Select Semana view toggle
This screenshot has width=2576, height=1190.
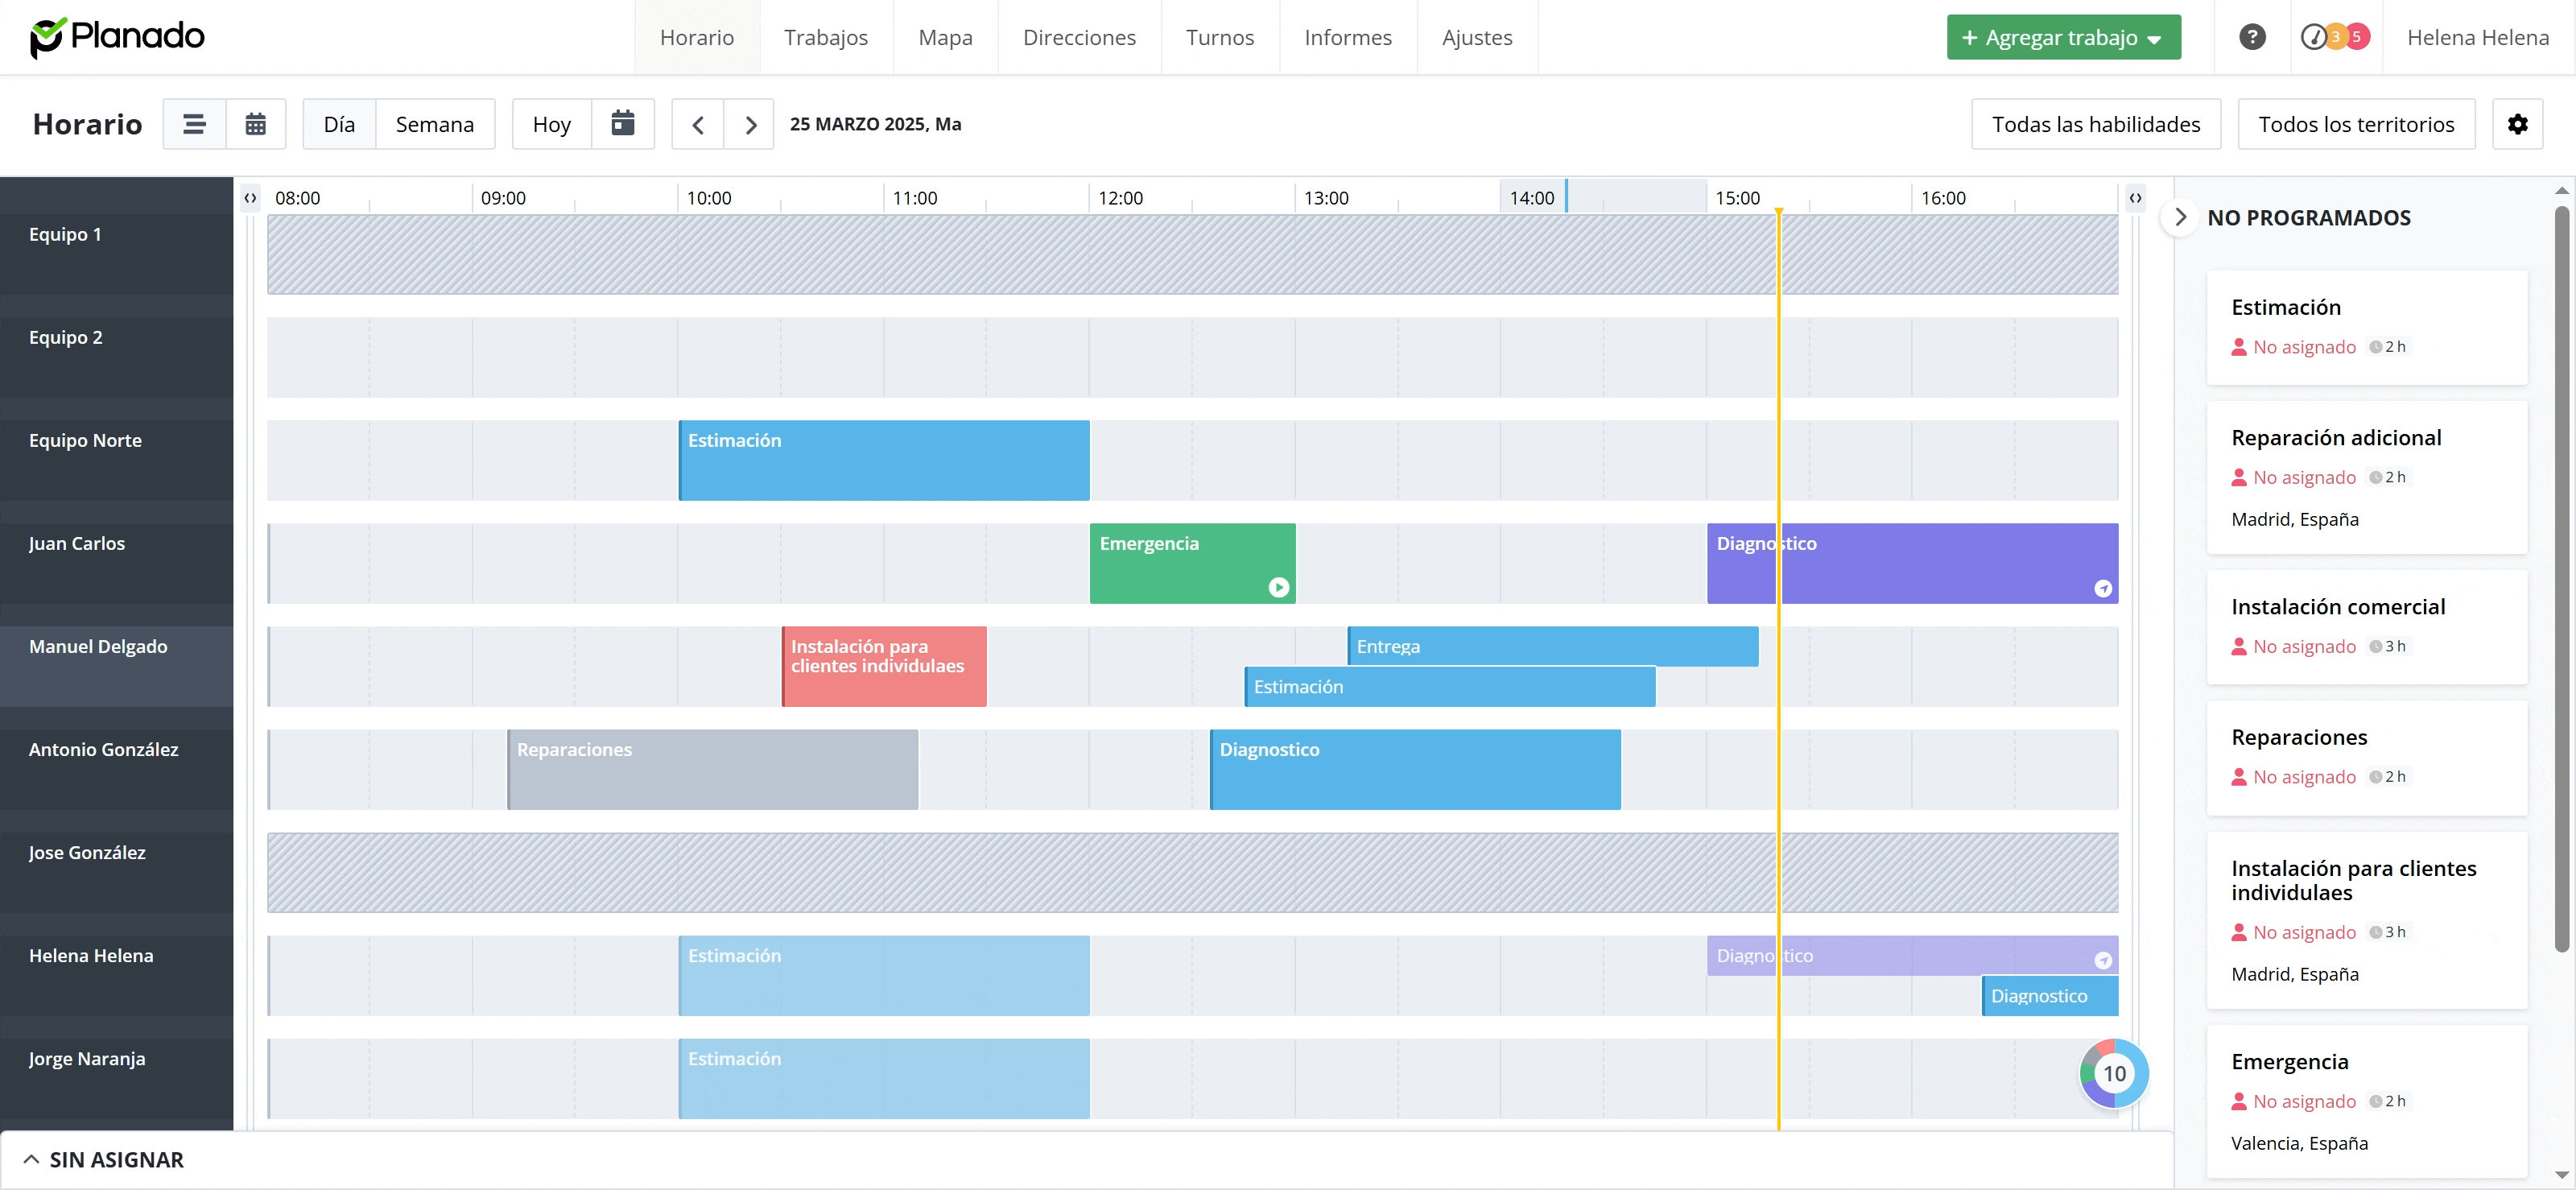click(434, 124)
